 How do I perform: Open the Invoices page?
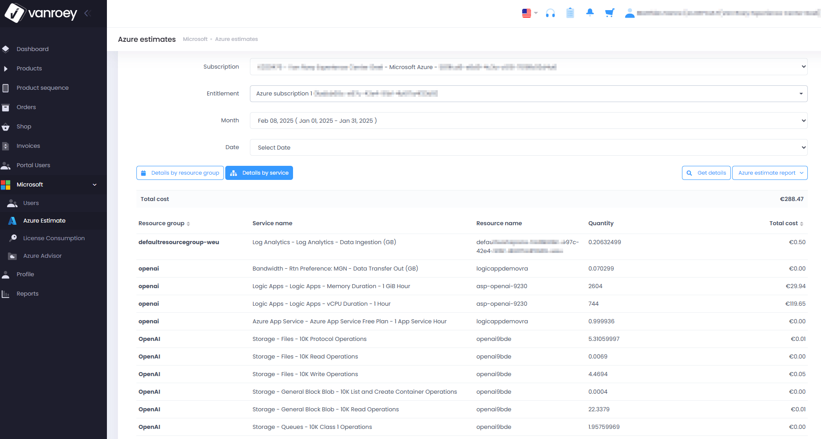[x=28, y=146]
